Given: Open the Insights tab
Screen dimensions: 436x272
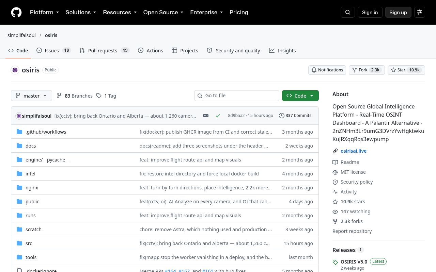Looking at the screenshot, I should tap(282, 50).
